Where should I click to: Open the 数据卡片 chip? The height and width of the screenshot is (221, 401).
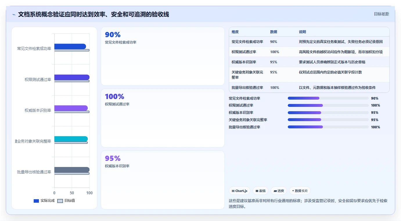point(300,191)
